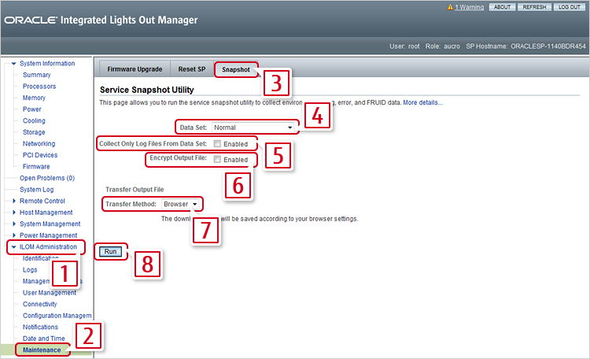Screen dimensions: 590x359
Task: Switch to the Firmware Upgrade tab
Action: (x=135, y=69)
